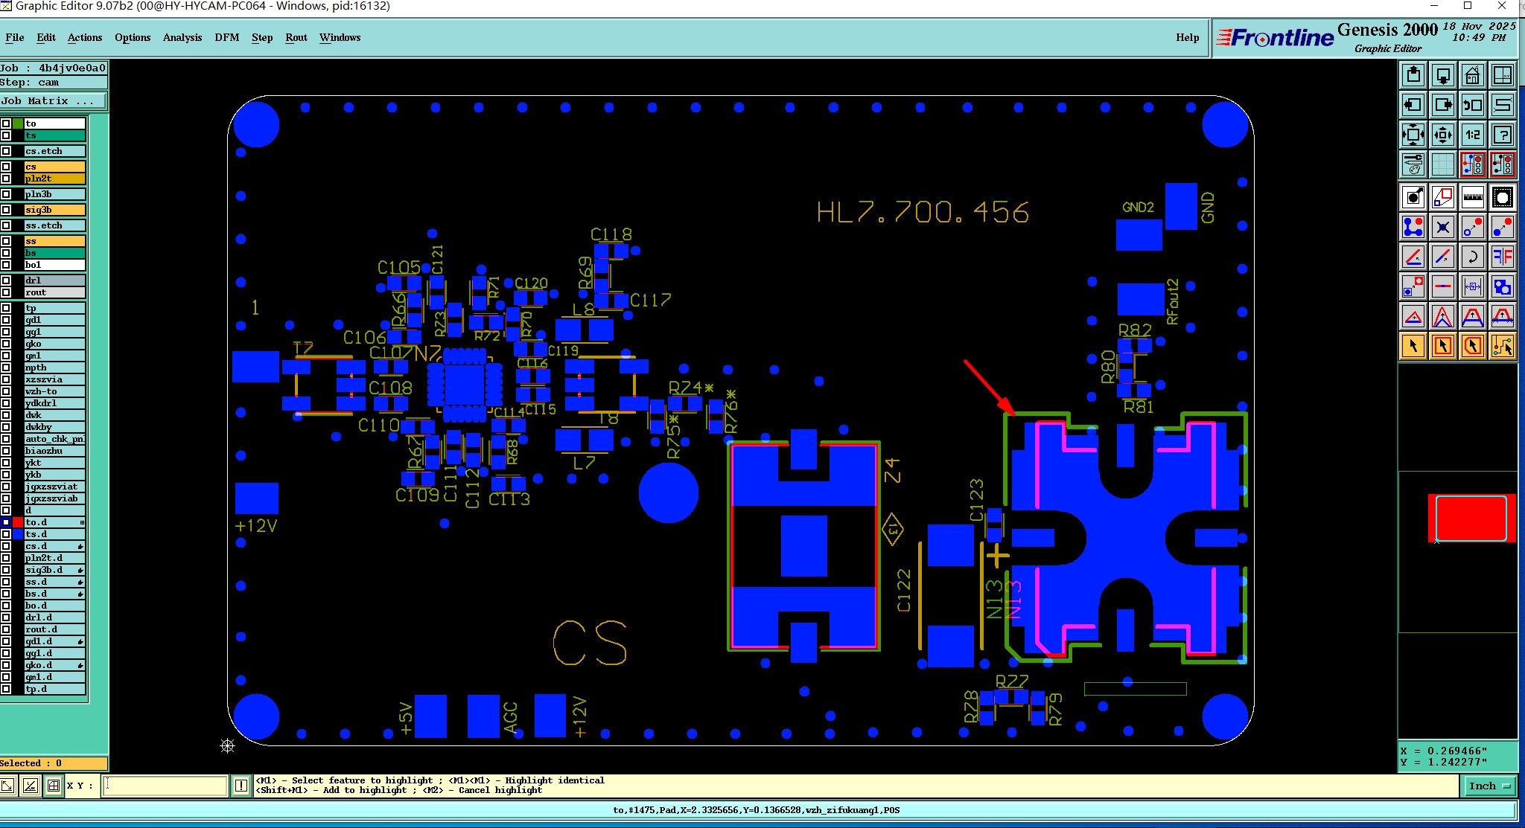Select the ruler measure tool
The width and height of the screenshot is (1525, 828).
coord(1472,197)
